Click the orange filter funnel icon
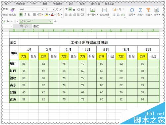 click(148, 10)
